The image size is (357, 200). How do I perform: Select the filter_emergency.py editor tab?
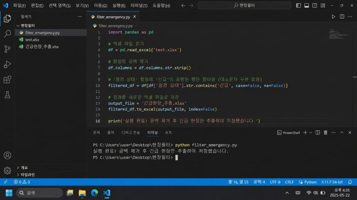pos(113,17)
